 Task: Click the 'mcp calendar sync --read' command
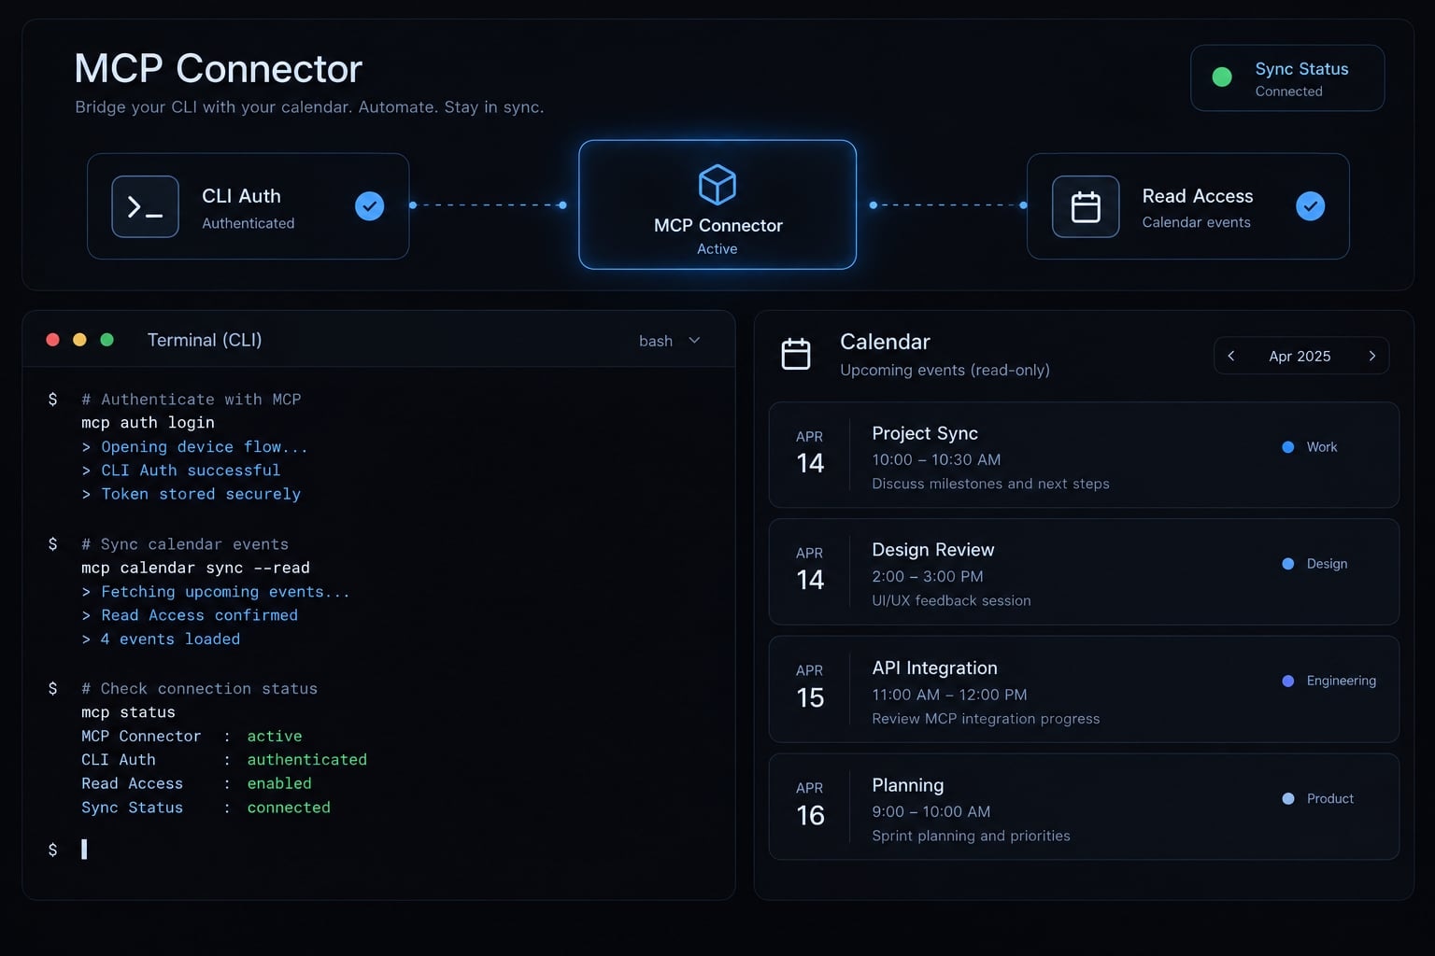(195, 569)
